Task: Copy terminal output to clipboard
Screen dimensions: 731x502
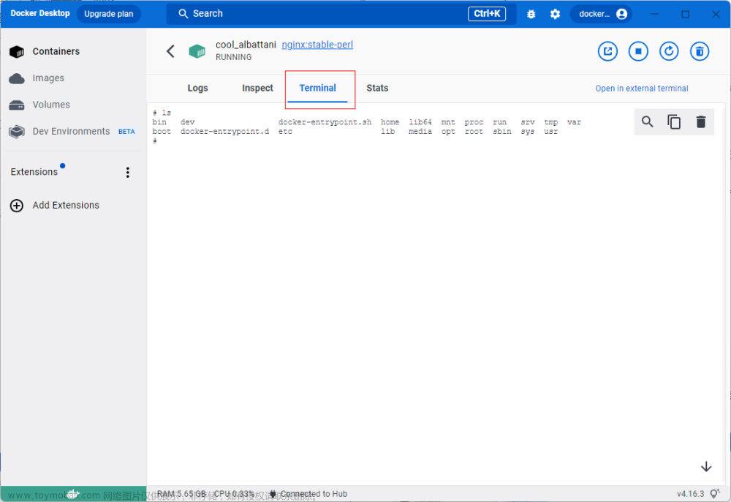Action: (674, 122)
